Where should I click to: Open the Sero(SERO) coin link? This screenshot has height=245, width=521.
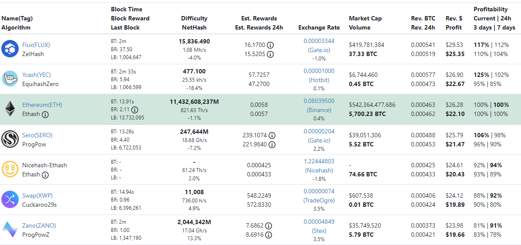tap(37, 135)
